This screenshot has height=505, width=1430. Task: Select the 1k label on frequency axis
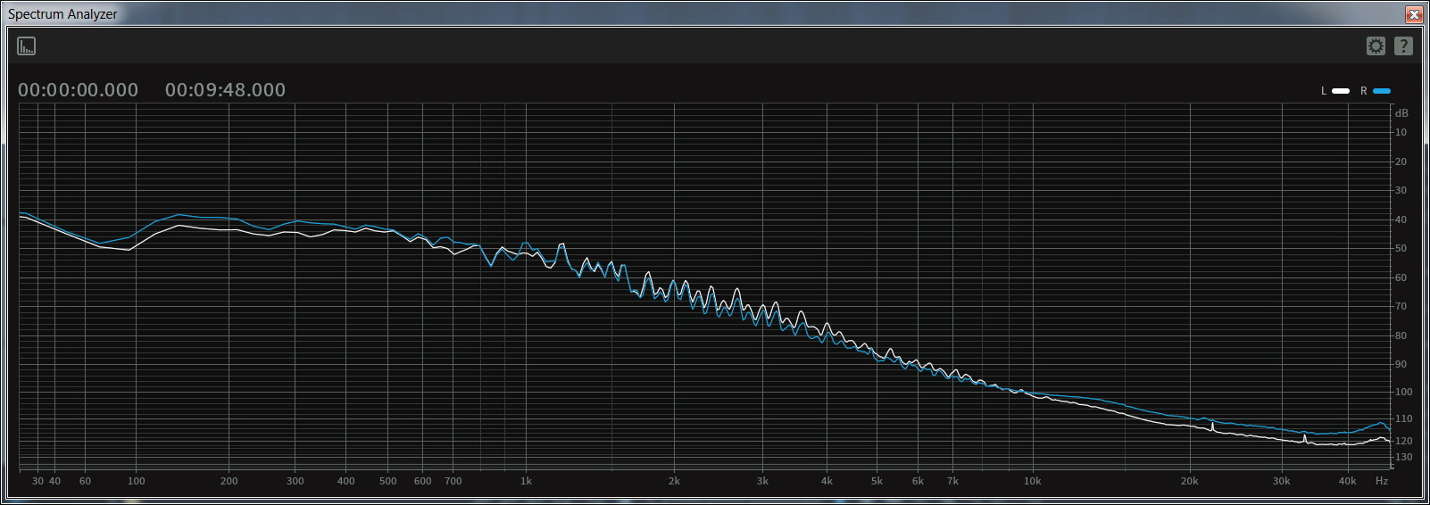526,481
